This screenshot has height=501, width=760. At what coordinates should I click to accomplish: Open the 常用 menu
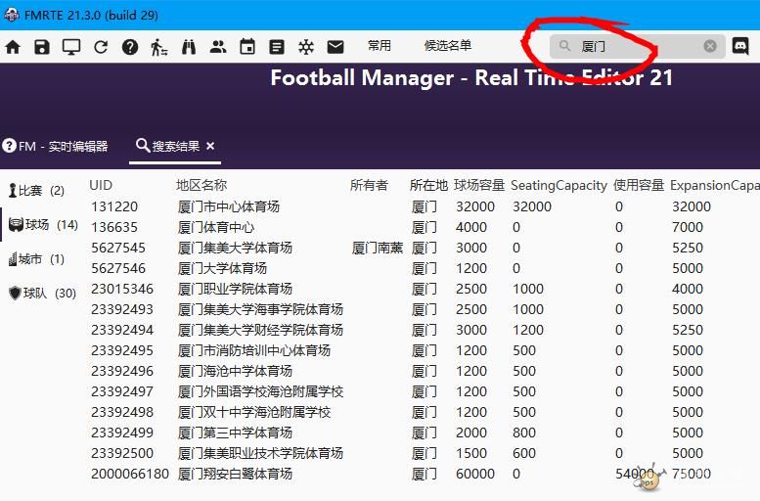point(380,46)
